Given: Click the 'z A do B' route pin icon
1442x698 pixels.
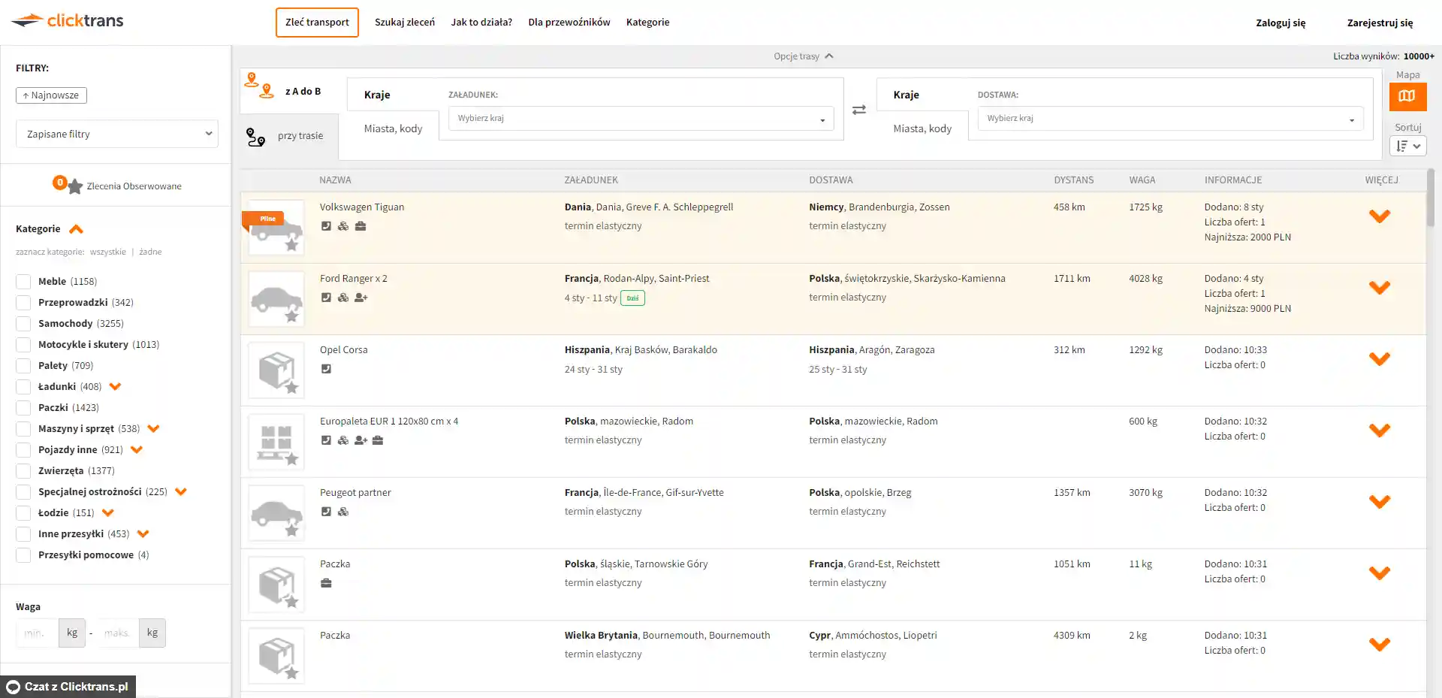Looking at the screenshot, I should point(259,86).
